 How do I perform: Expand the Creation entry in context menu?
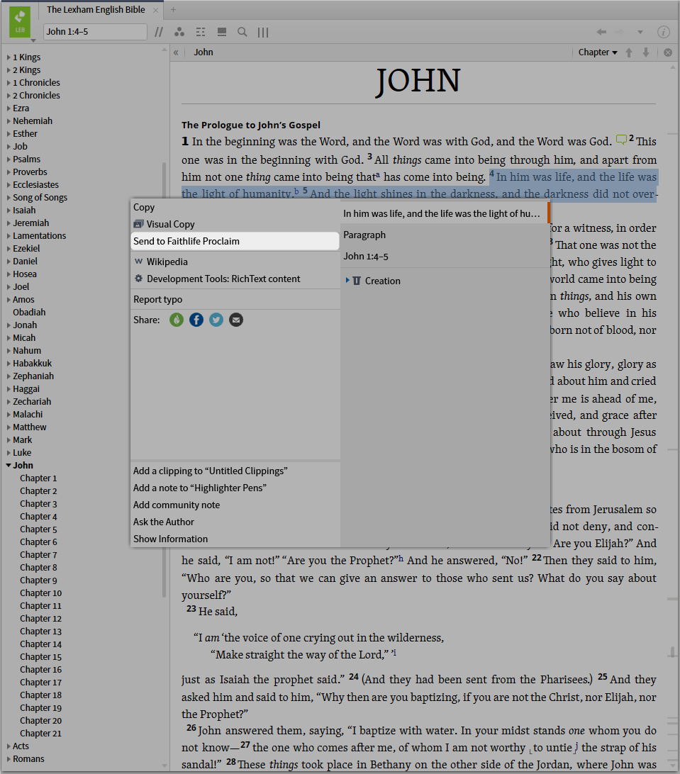pyautogui.click(x=347, y=281)
